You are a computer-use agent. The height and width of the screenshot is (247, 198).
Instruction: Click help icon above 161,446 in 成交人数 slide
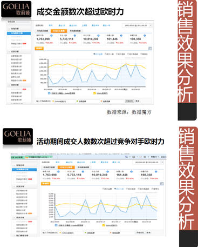[x=132, y=171]
